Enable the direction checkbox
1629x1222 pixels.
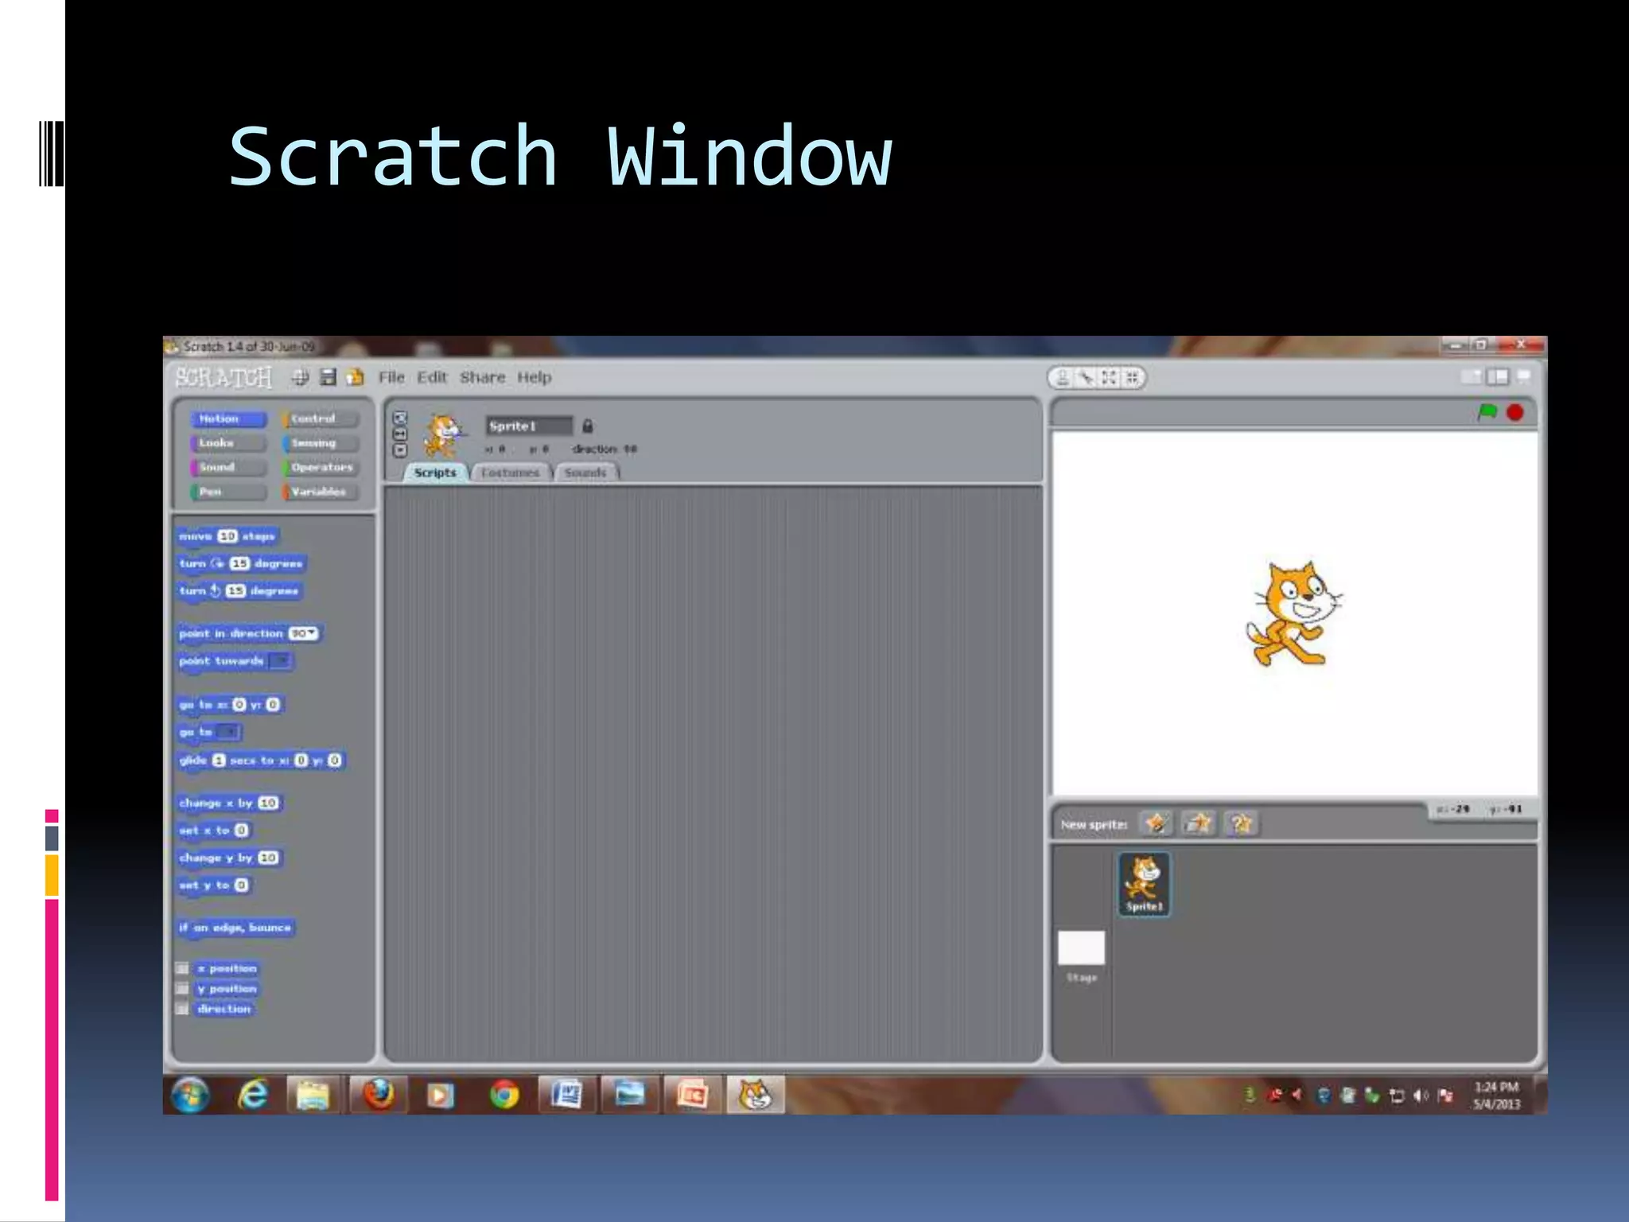(182, 1009)
